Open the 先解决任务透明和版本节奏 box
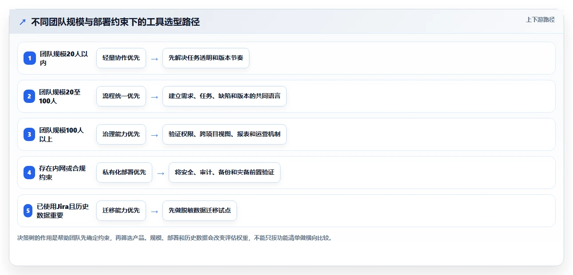The image size is (573, 275). [206, 58]
